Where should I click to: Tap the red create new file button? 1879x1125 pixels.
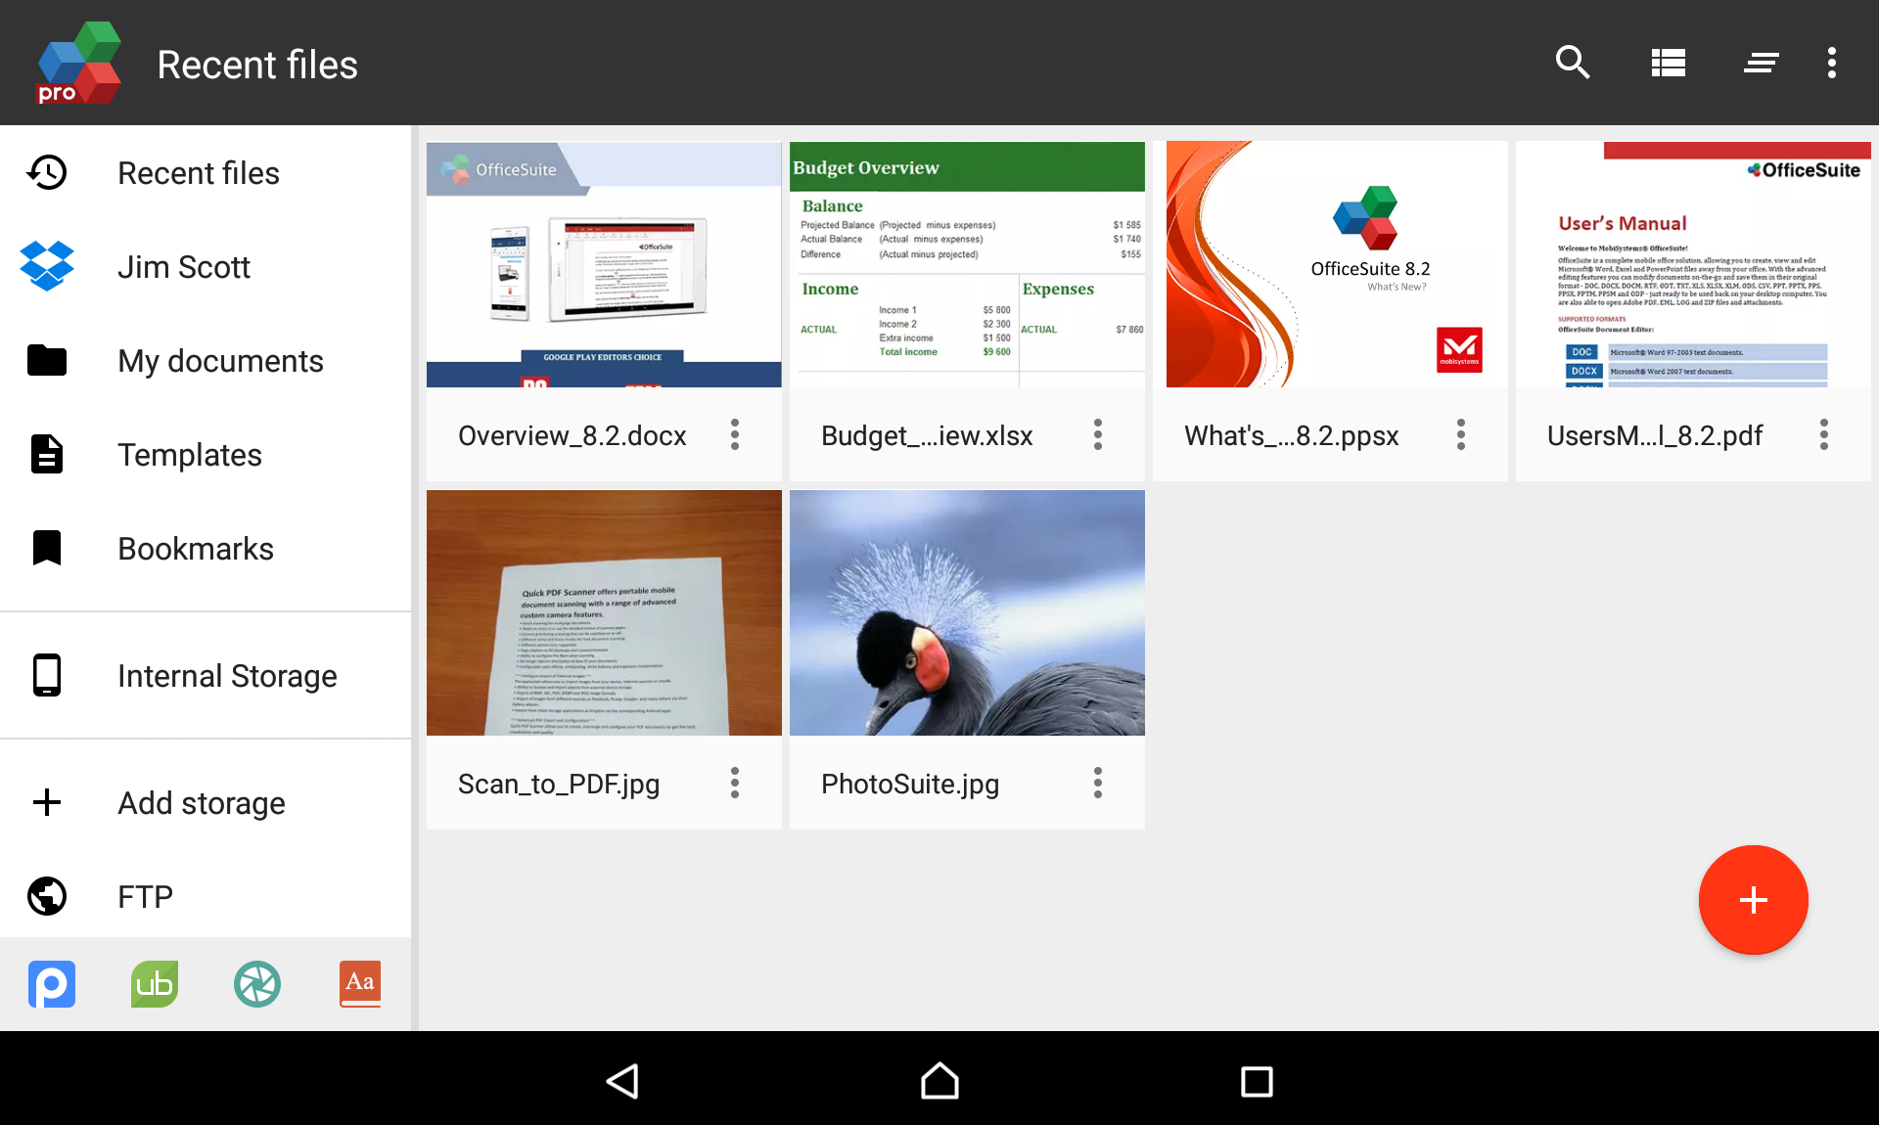point(1753,900)
